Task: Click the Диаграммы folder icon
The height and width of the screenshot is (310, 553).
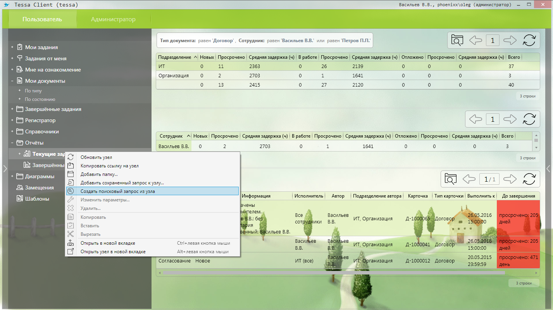Action: point(20,176)
